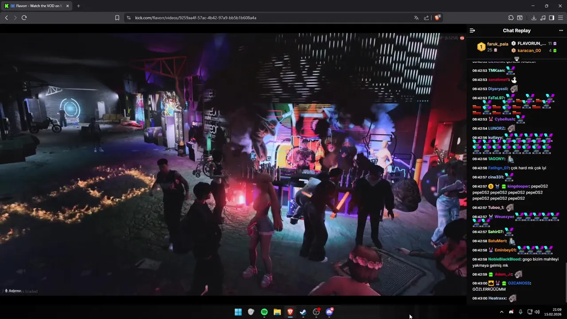567x319 pixels.
Task: Open a new tab with plus button
Action: click(78, 6)
